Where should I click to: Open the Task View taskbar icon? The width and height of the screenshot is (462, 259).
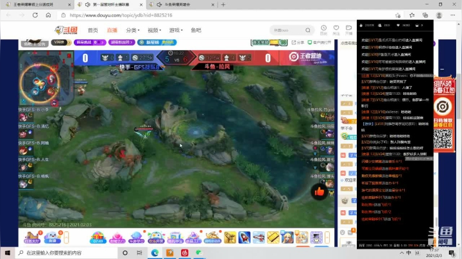140,253
